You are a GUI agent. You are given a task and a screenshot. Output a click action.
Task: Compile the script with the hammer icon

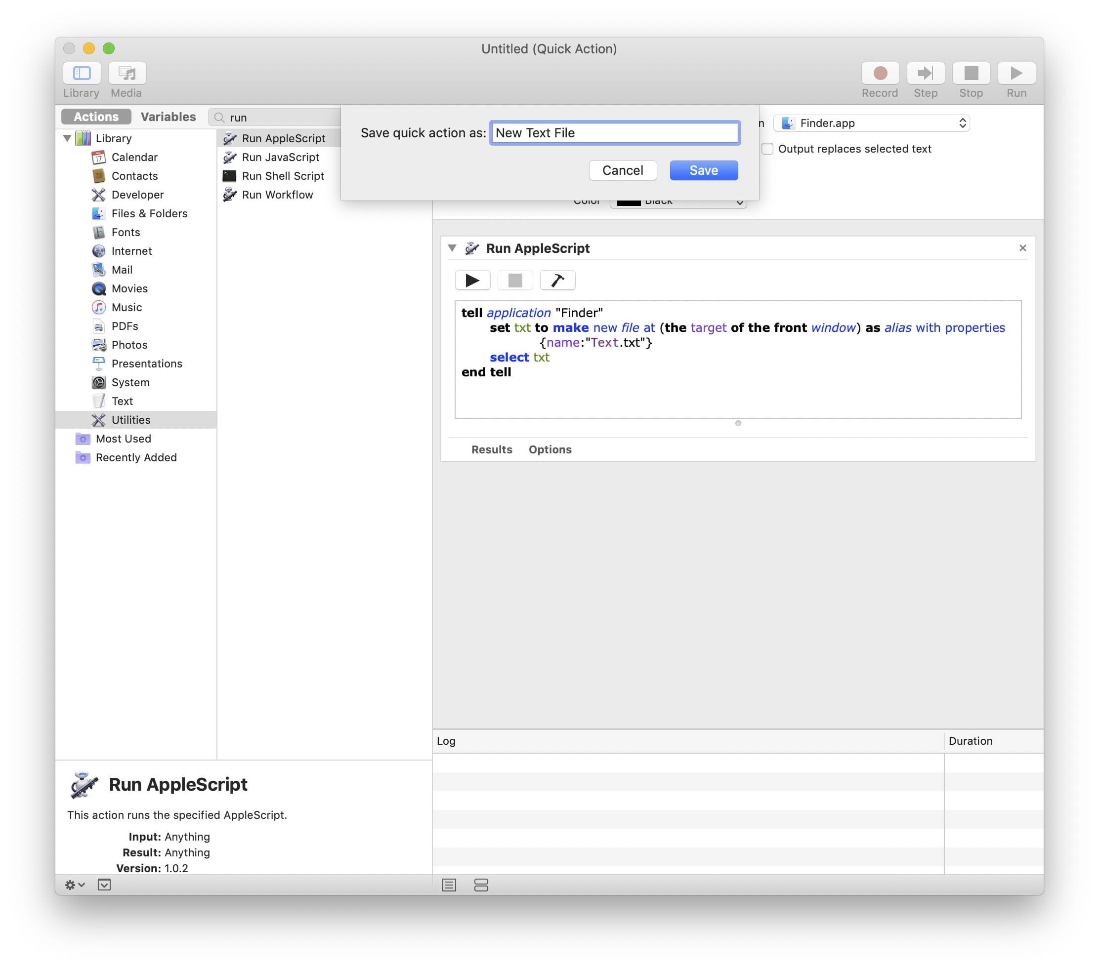pos(557,280)
